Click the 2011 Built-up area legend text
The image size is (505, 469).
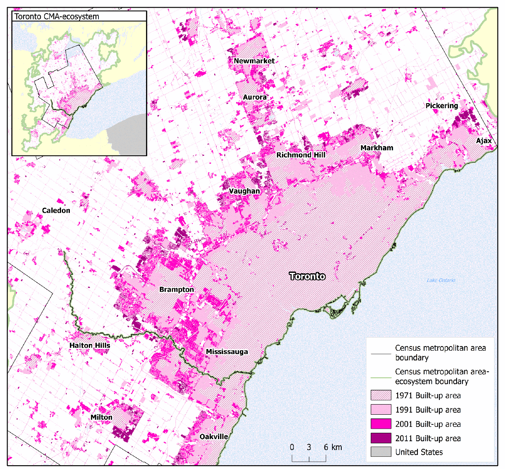pos(428,438)
